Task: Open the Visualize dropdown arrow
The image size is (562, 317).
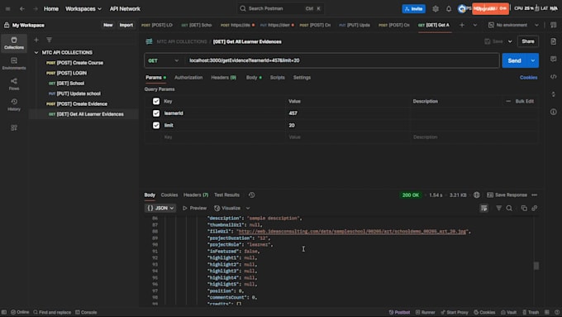Action: 248,209
